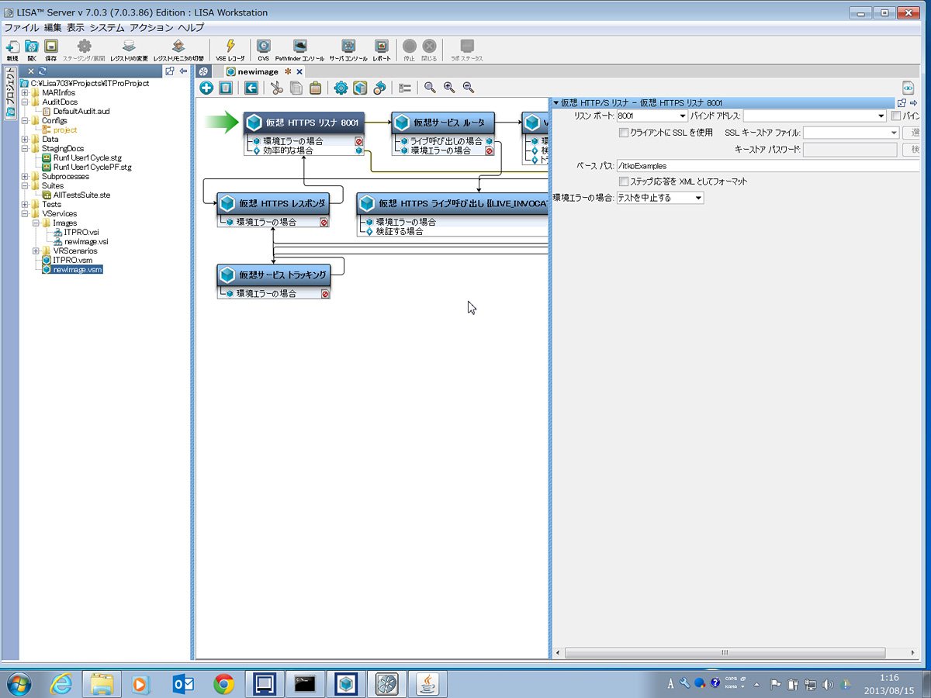Open Google Chrome from the taskbar

pyautogui.click(x=224, y=683)
